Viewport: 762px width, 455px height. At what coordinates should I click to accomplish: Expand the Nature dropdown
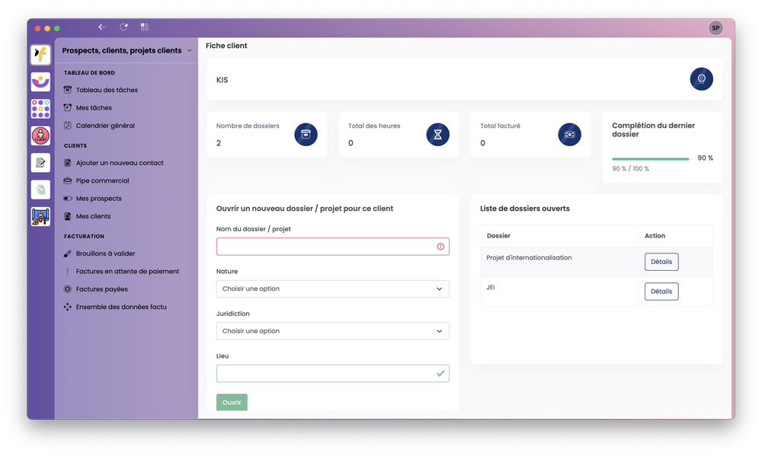click(x=332, y=289)
